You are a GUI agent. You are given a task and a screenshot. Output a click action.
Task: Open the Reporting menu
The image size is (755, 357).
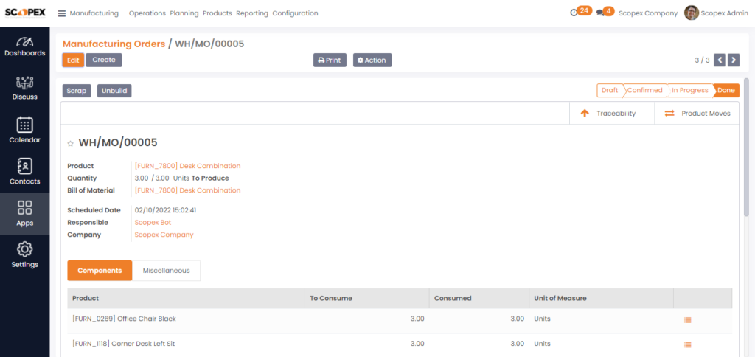click(252, 13)
